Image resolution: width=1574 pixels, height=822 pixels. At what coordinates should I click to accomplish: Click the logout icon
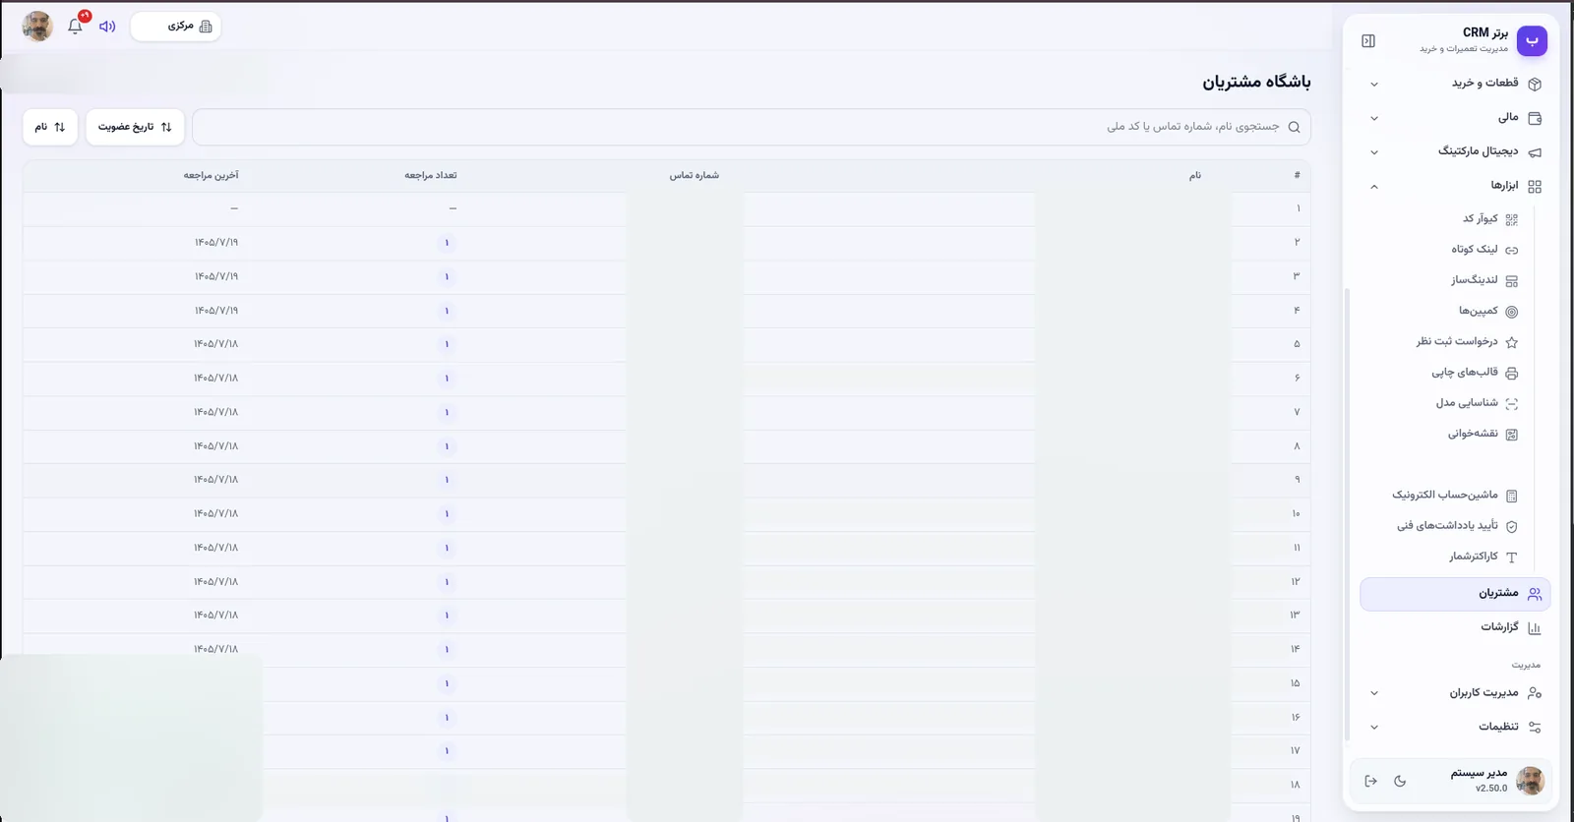point(1370,781)
